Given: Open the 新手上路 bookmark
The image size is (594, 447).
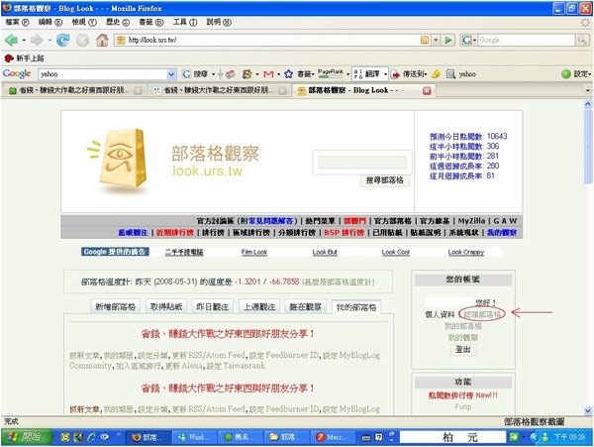Looking at the screenshot, I should tap(24, 58).
